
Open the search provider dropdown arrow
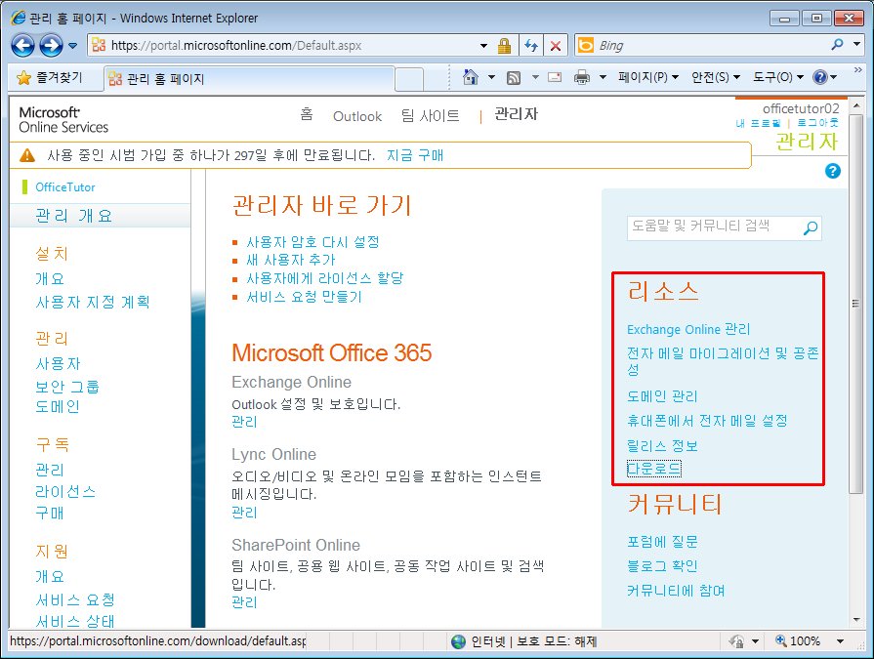pyautogui.click(x=856, y=45)
